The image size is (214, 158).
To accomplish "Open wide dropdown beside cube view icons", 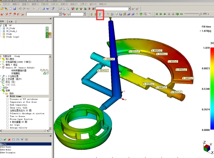I will 60,14.
